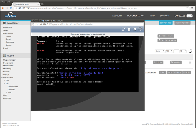Viewport: 196px width, 128px height.
Task: Open Resources under Components
Action: pos(9,42)
